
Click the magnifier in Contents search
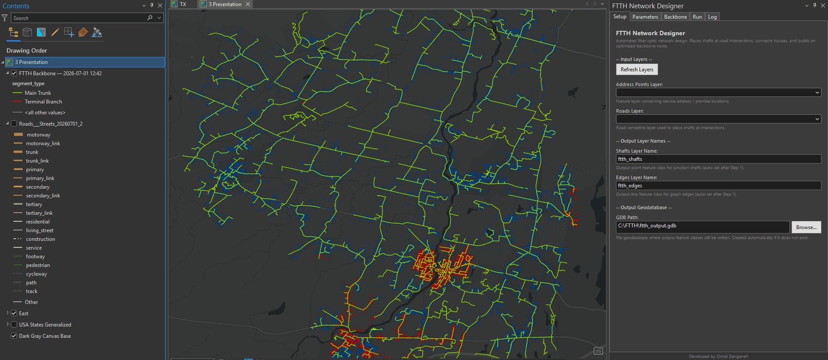[x=150, y=18]
